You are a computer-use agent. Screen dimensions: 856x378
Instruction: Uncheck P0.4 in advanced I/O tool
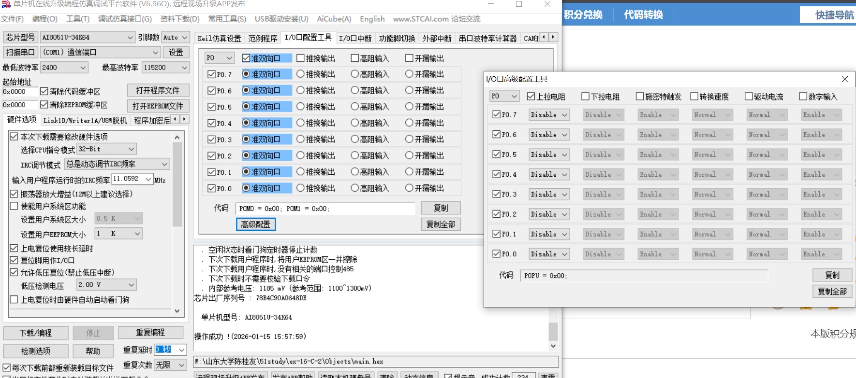click(x=496, y=174)
